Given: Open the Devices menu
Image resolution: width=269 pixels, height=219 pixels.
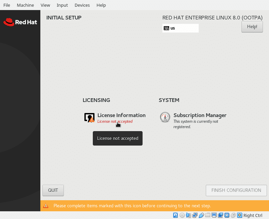Looking at the screenshot, I should click(x=82, y=5).
